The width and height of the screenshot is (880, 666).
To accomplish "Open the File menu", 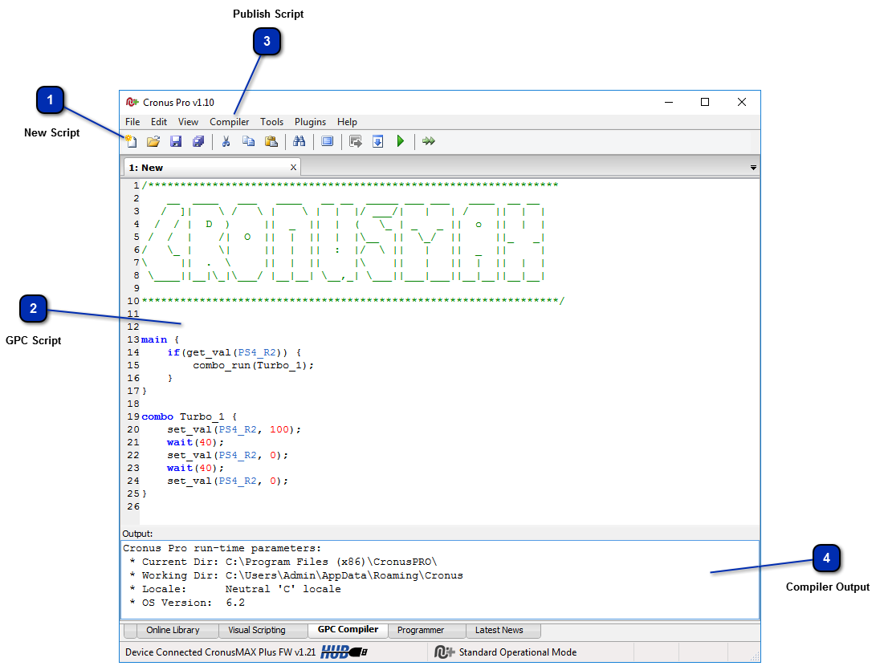I will coord(132,122).
